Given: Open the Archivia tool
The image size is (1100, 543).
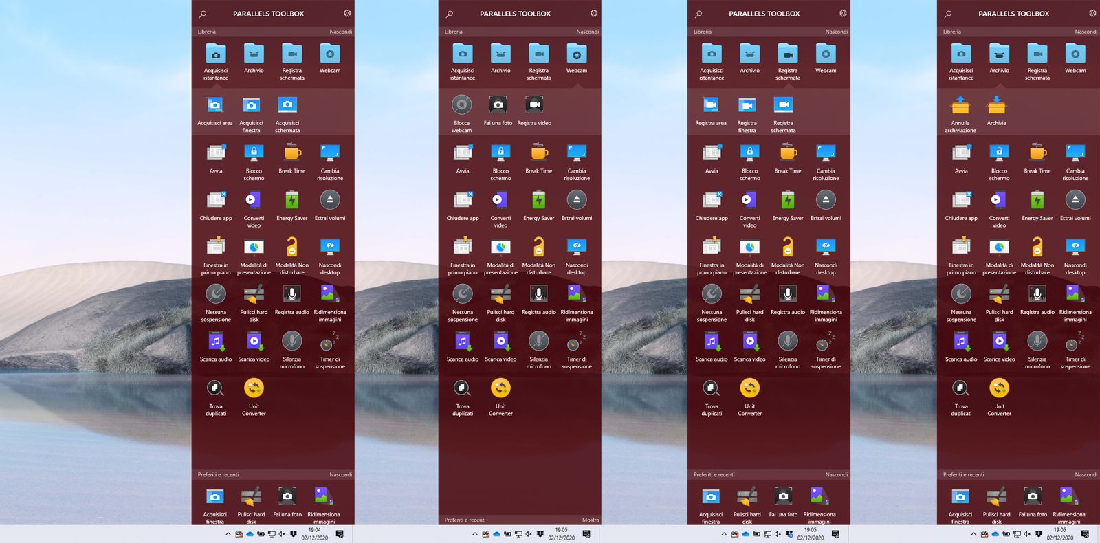Looking at the screenshot, I should (997, 111).
